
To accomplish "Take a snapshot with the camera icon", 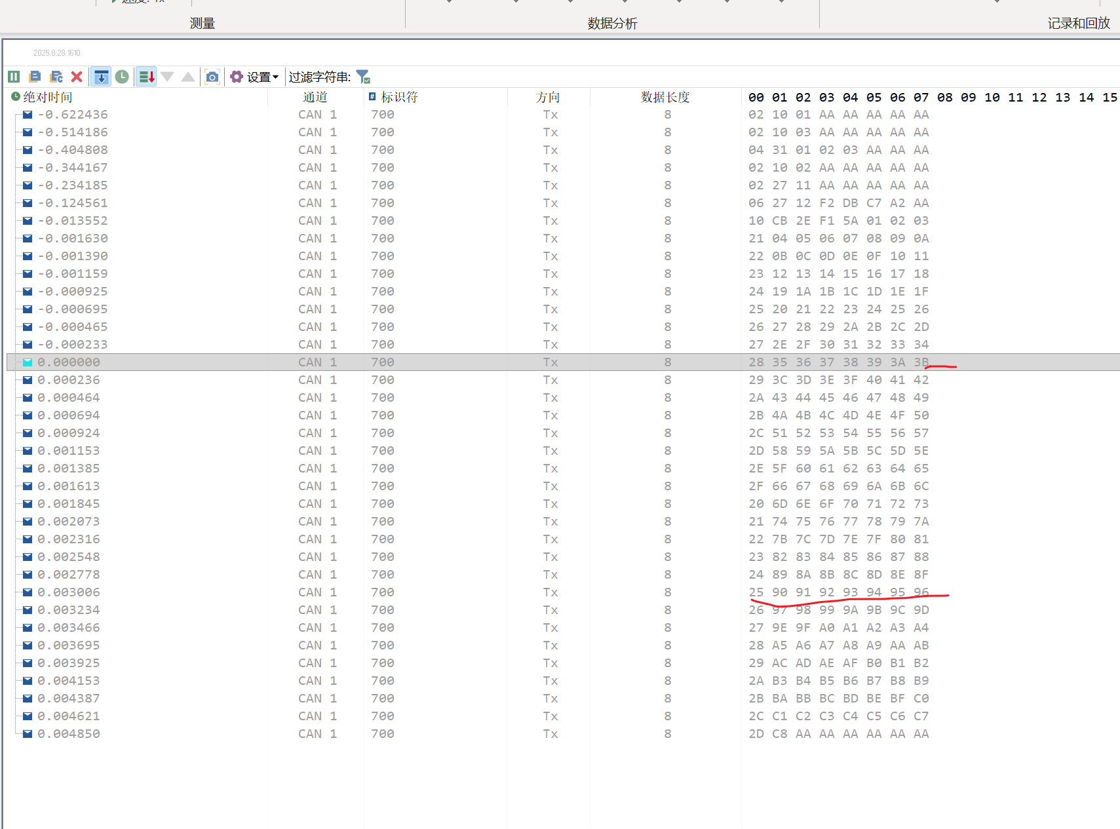I will click(212, 77).
